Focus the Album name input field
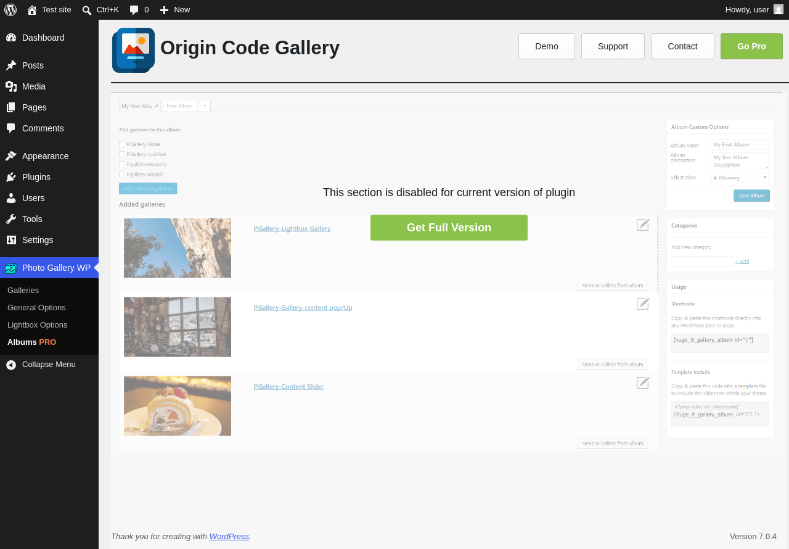This screenshot has height=549, width=789. coord(740,144)
